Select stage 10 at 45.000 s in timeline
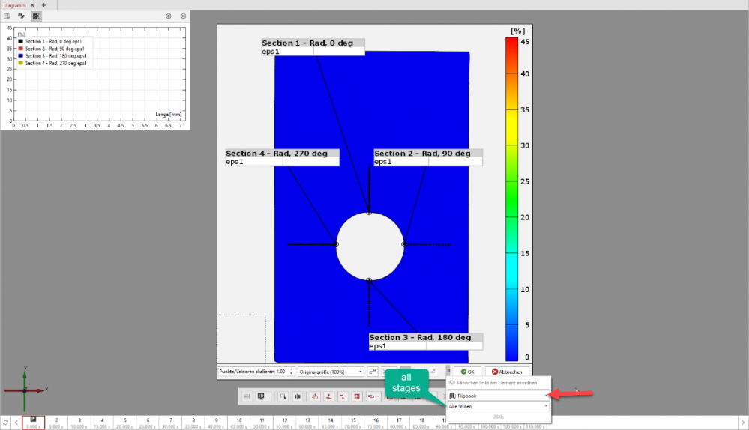The height and width of the screenshot is (430, 749). click(238, 423)
